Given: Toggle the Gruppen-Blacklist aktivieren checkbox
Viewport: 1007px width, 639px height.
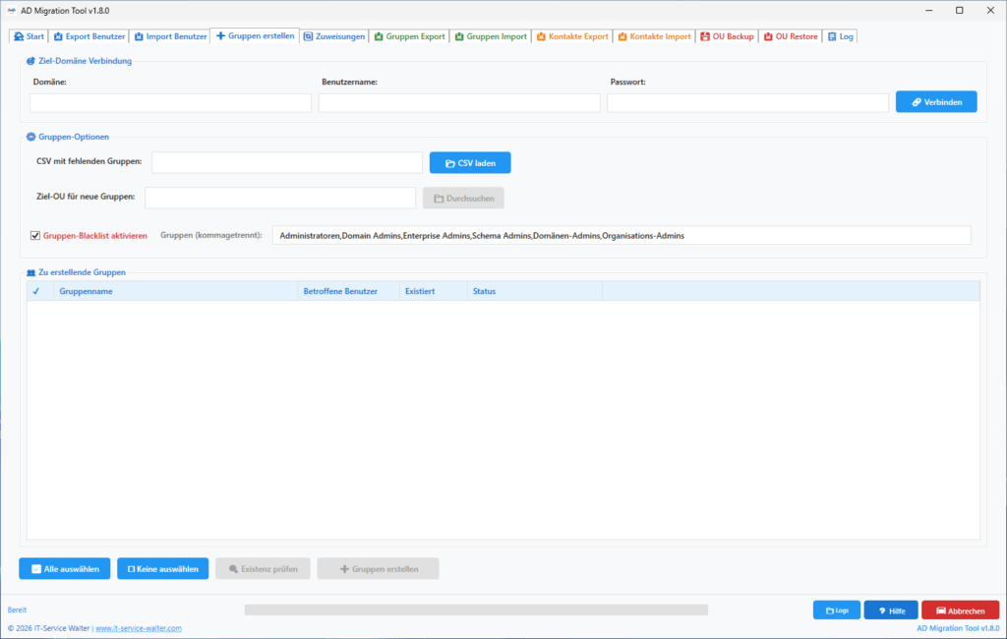Looking at the screenshot, I should (x=35, y=236).
